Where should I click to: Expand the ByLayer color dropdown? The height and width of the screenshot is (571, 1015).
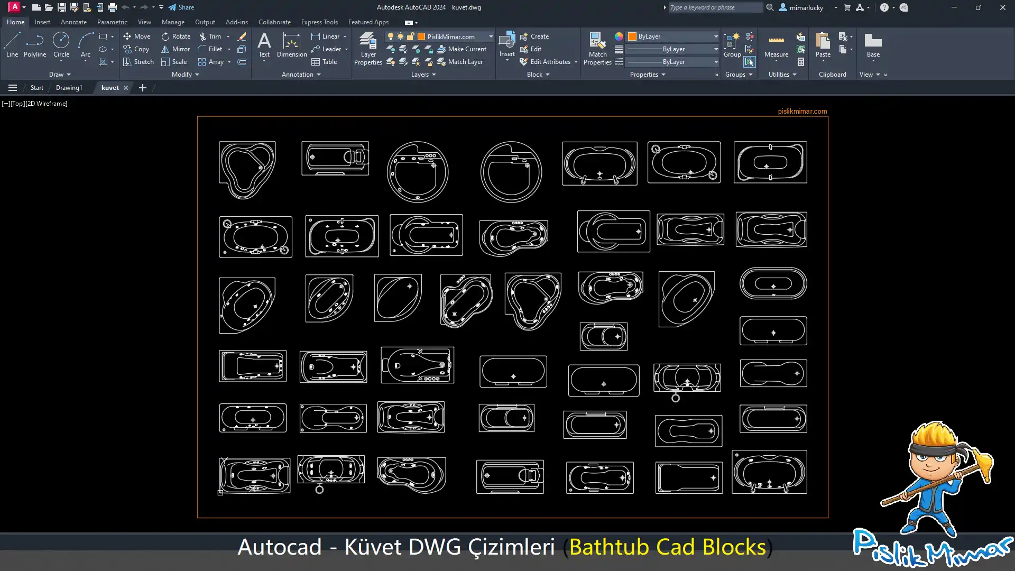coord(716,36)
